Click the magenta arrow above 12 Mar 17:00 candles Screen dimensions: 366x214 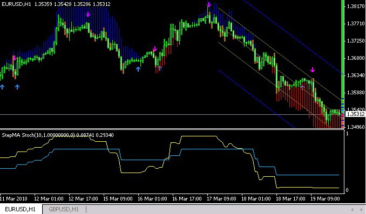(x=88, y=15)
